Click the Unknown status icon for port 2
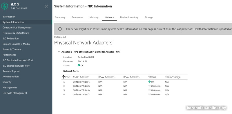 click(x=149, y=86)
